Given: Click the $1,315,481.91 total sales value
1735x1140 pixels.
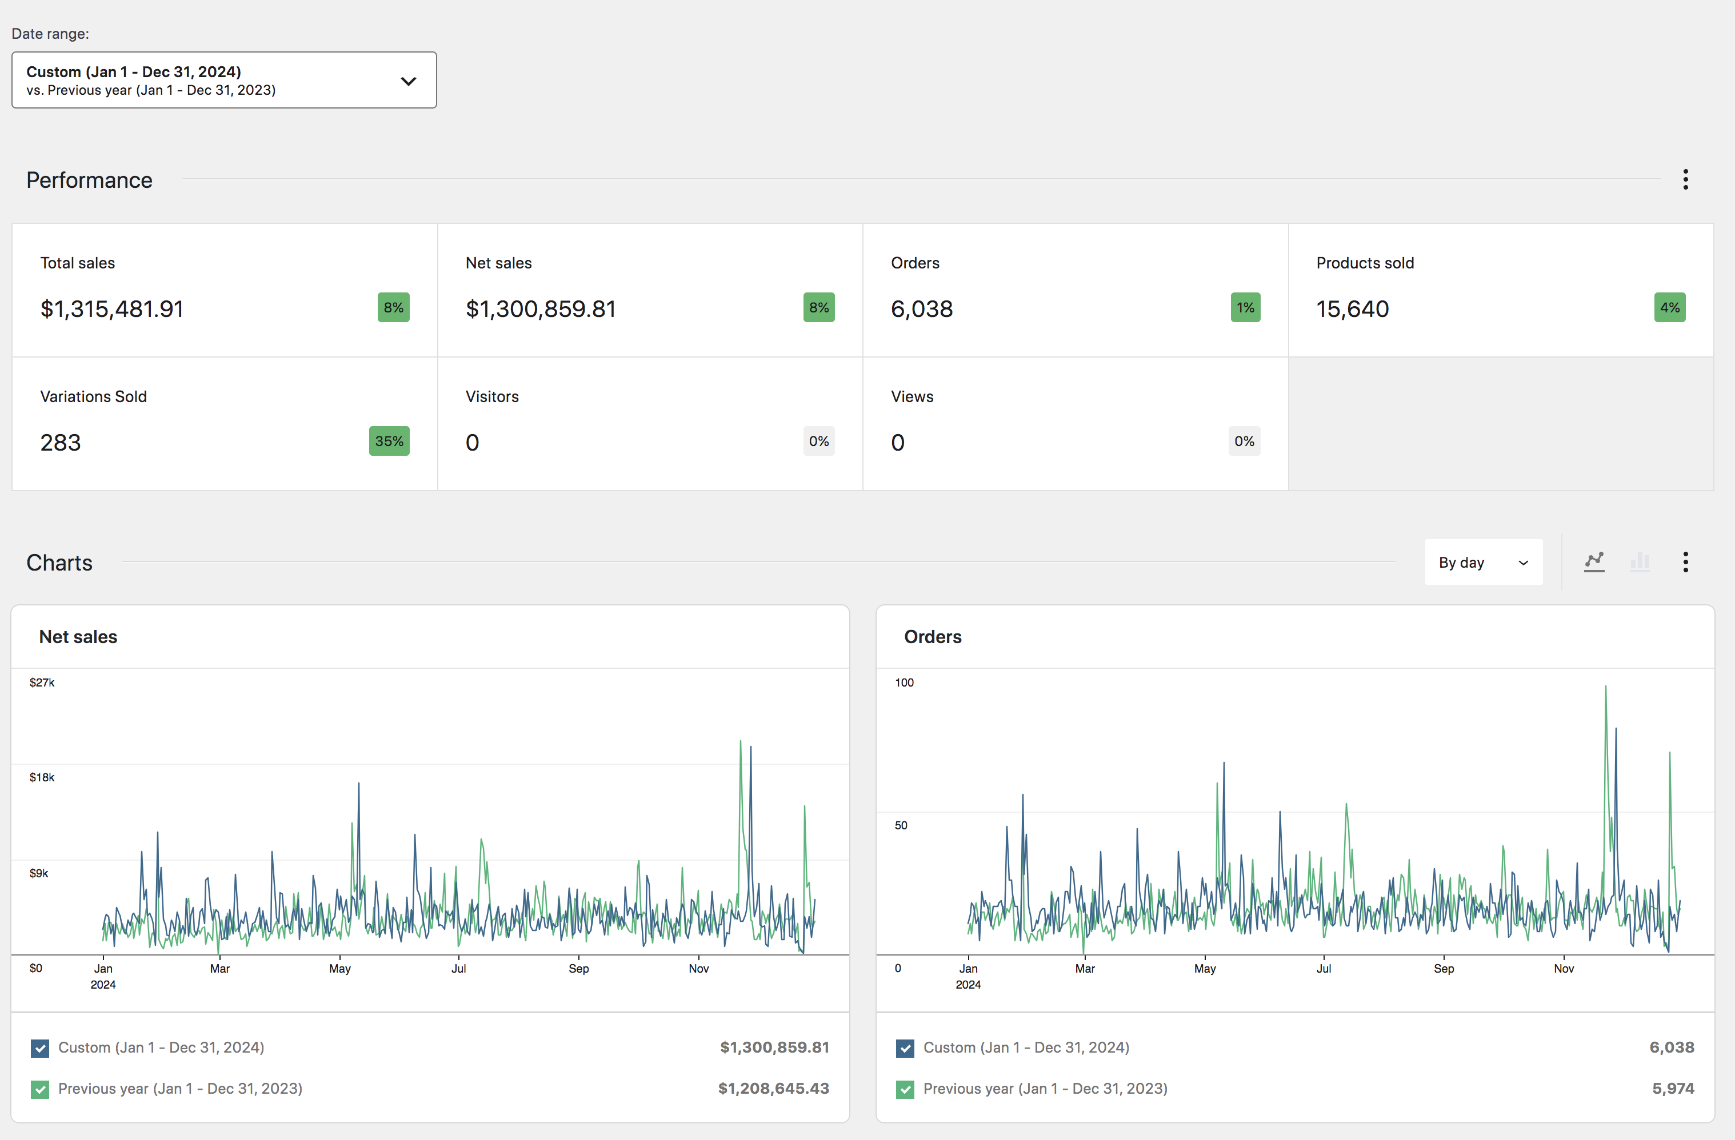Looking at the screenshot, I should (111, 309).
